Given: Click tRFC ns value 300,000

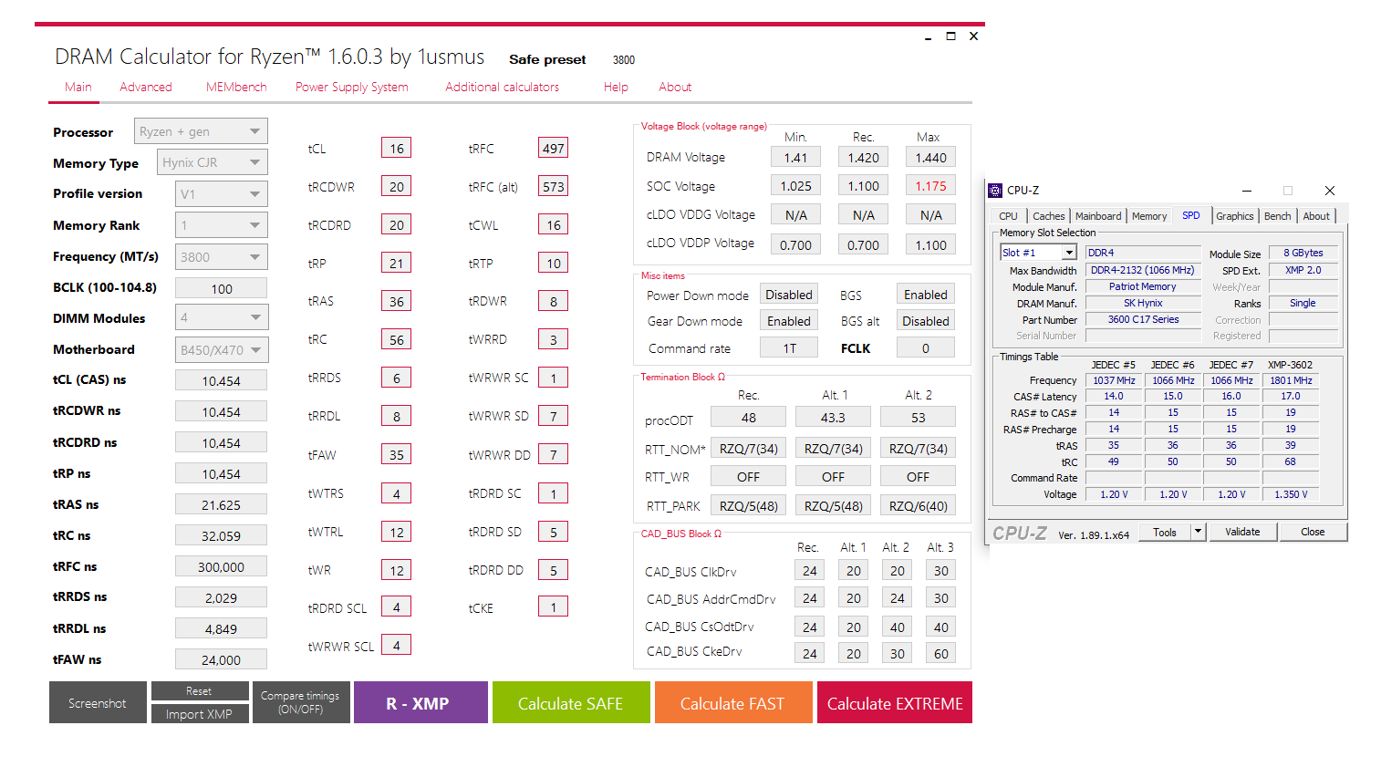Looking at the screenshot, I should click(221, 566).
